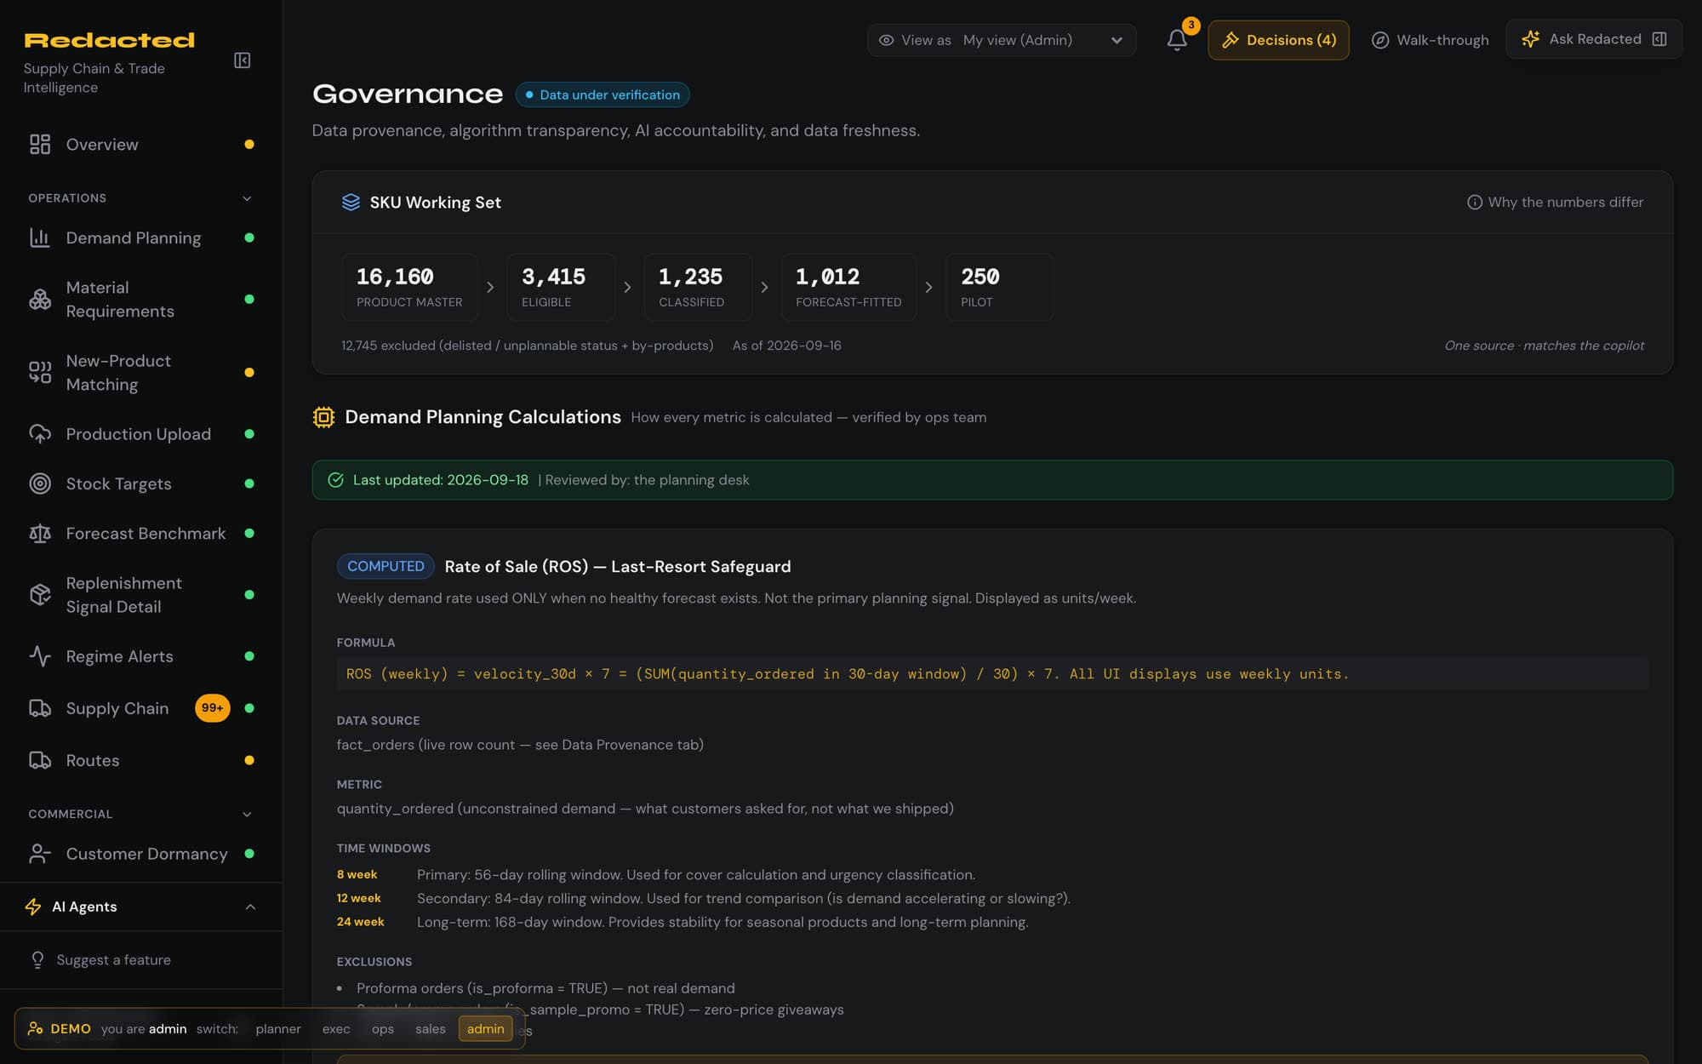
Task: Click the Forecast Benchmark scales icon
Action: click(x=40, y=534)
